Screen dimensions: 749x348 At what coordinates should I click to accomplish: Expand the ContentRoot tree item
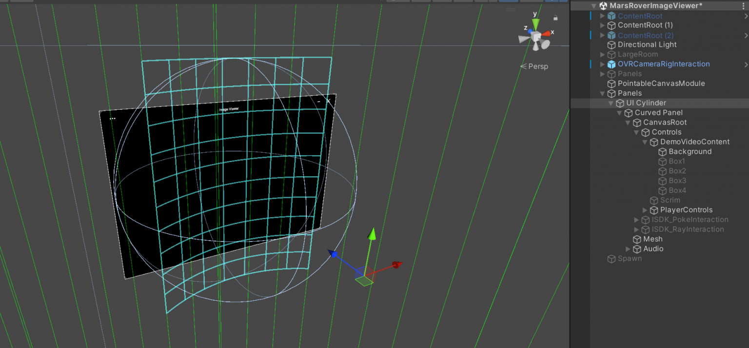603,16
